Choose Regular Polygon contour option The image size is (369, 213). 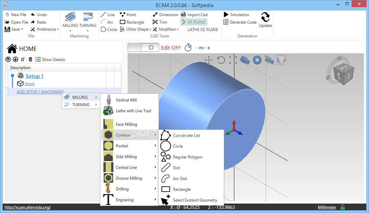coord(191,157)
